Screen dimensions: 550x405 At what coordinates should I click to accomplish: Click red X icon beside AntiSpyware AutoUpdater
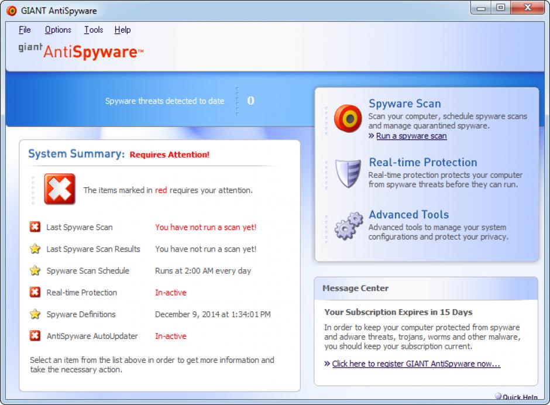35,335
